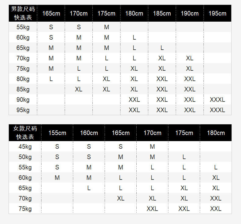Image resolution: width=241 pixels, height=224 pixels.
Task: Select the women's 180cm column header
Action: coord(216,133)
